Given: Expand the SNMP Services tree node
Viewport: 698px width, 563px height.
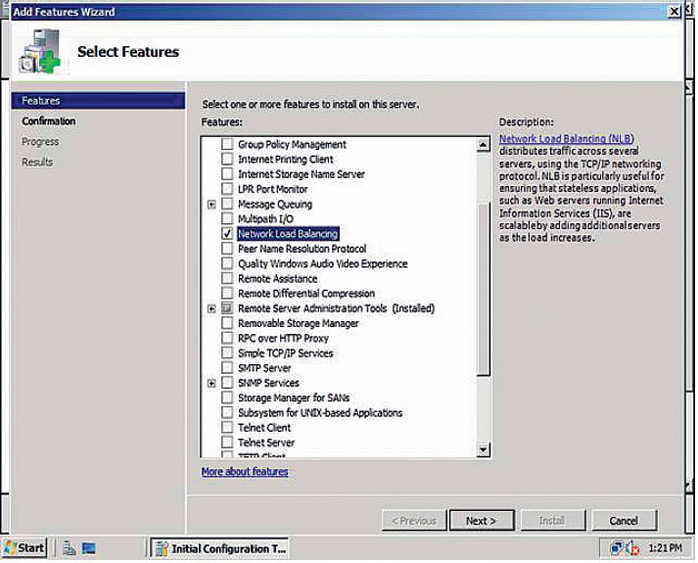Looking at the screenshot, I should coord(211,383).
